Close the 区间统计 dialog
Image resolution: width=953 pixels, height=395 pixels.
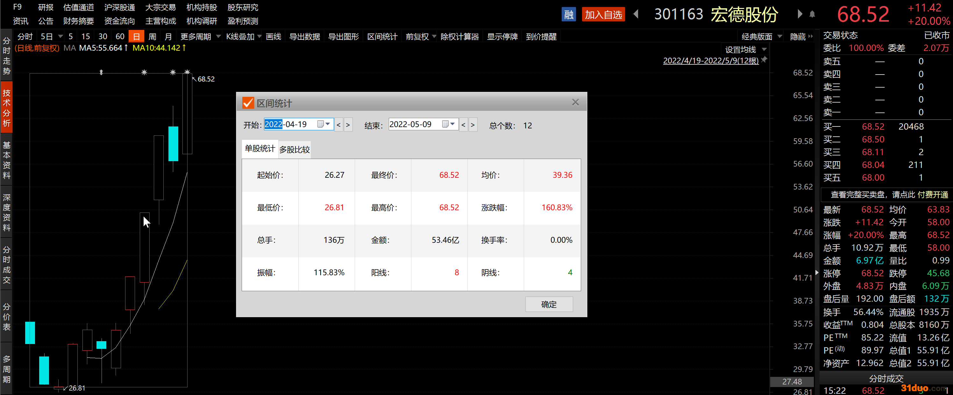(575, 103)
